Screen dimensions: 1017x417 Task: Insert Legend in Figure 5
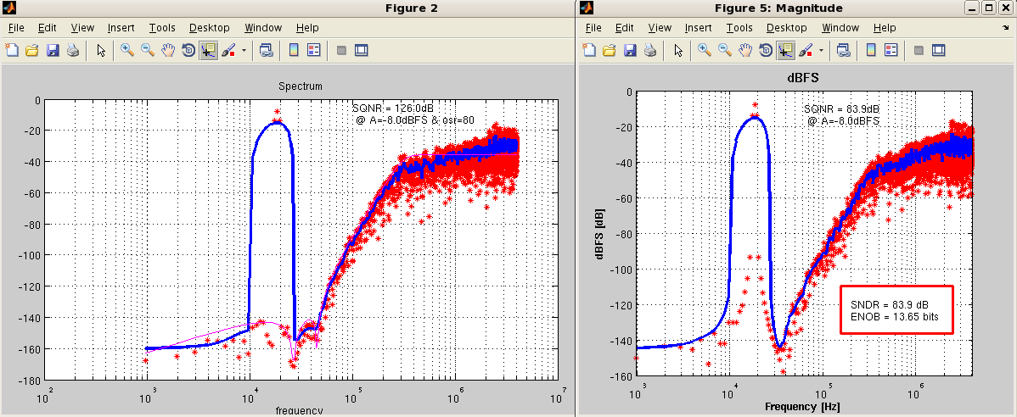tap(891, 51)
